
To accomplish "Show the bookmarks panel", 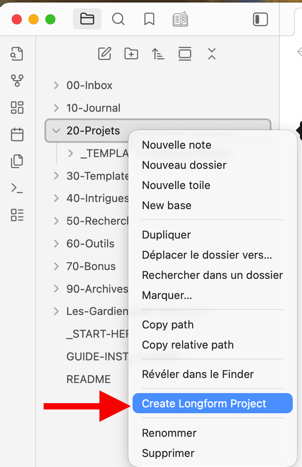I will 149,19.
